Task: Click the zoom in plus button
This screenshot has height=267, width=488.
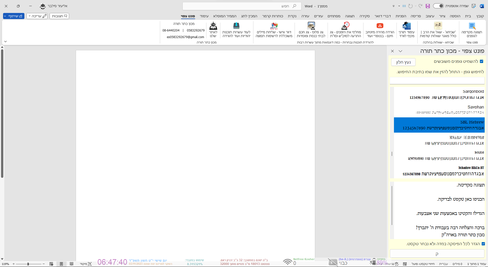Action: [x=14, y=264]
